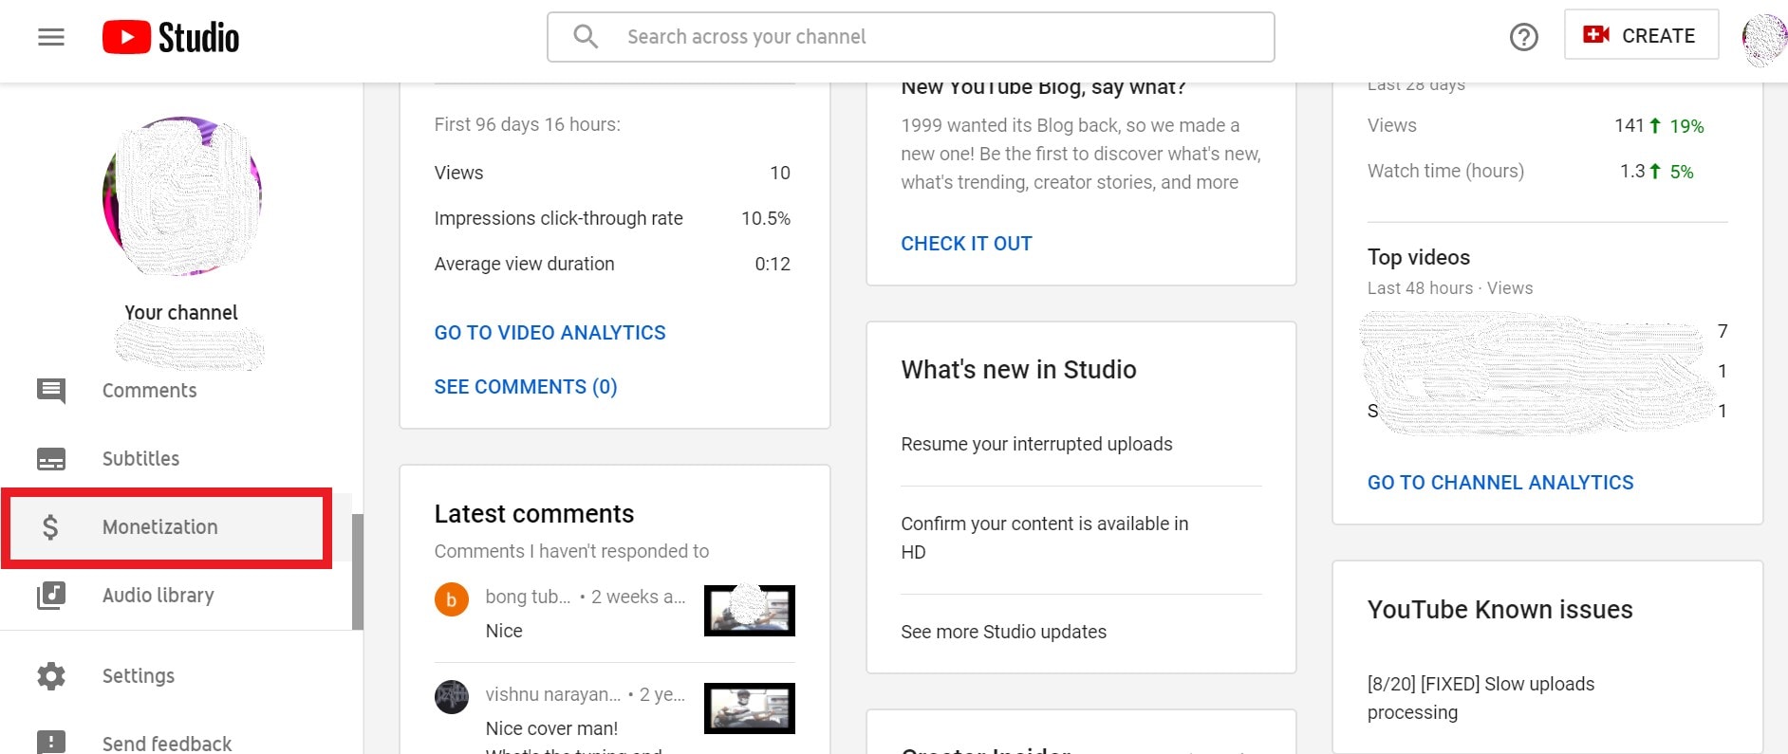Click the Latest comments heading
The image size is (1788, 754).
pos(534,514)
